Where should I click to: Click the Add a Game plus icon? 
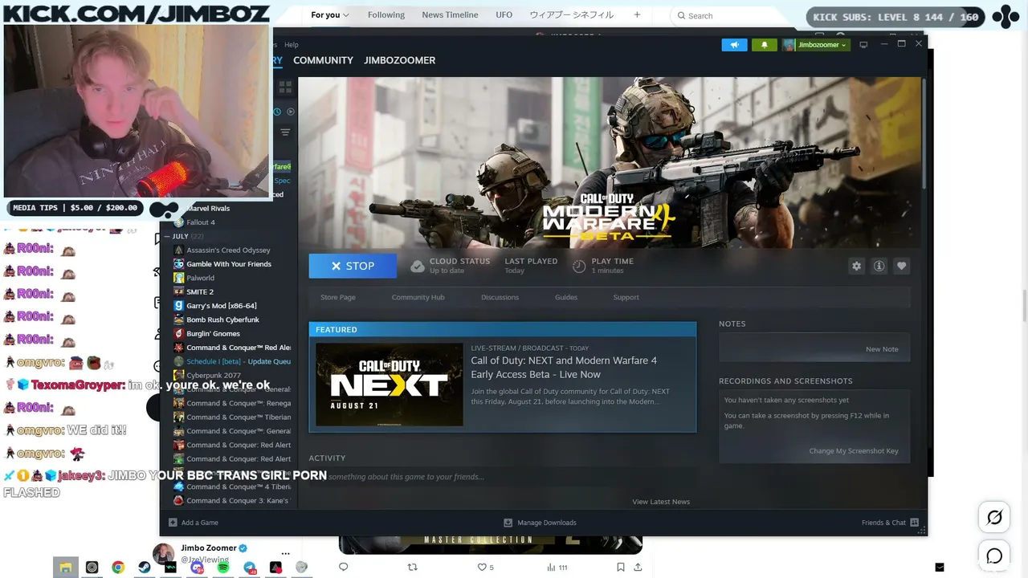click(x=173, y=523)
